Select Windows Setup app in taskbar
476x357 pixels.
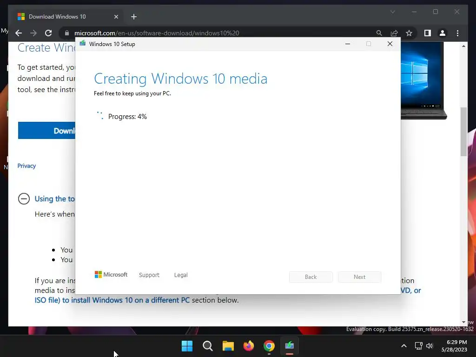click(290, 346)
